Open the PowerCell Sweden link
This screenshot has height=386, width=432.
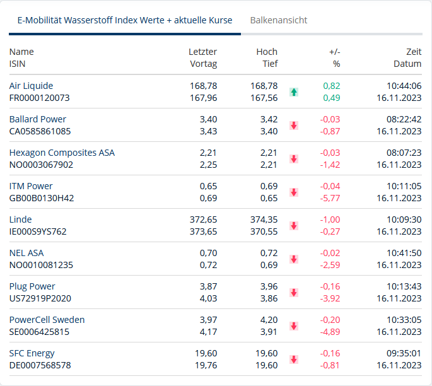coord(47,320)
